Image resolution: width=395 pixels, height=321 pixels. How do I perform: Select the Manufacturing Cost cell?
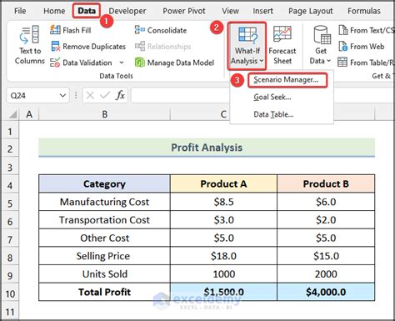[x=104, y=202]
